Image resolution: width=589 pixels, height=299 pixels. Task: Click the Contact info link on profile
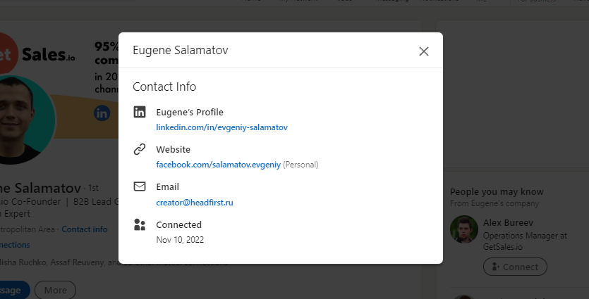point(85,229)
